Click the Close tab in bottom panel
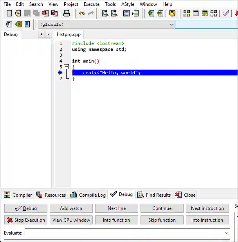The height and width of the screenshot is (242, 238). [185, 195]
